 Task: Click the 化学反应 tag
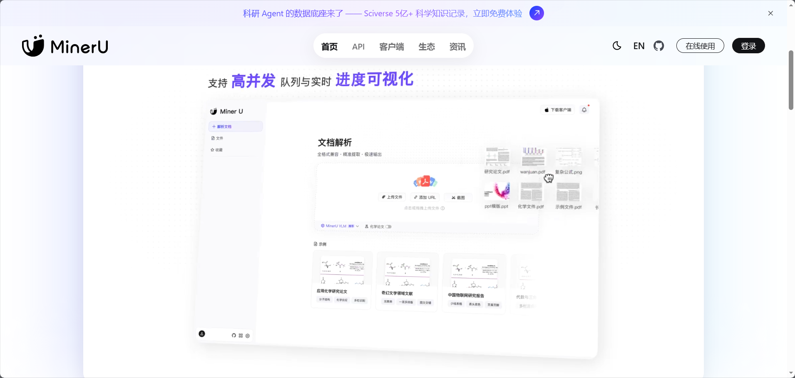342,300
